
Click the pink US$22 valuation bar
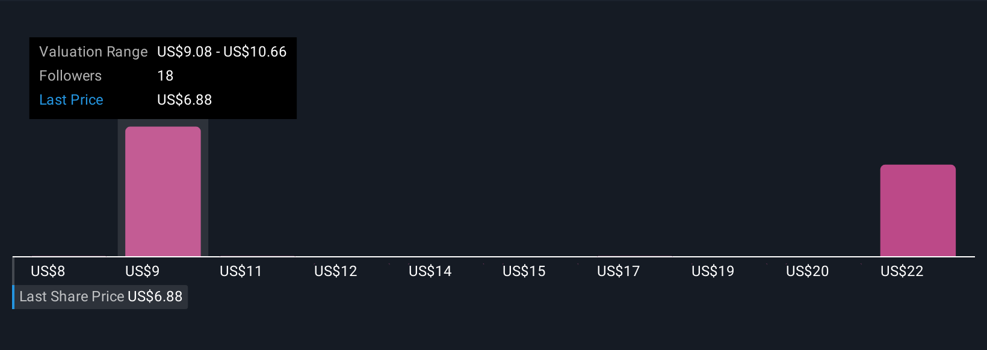[x=918, y=210]
